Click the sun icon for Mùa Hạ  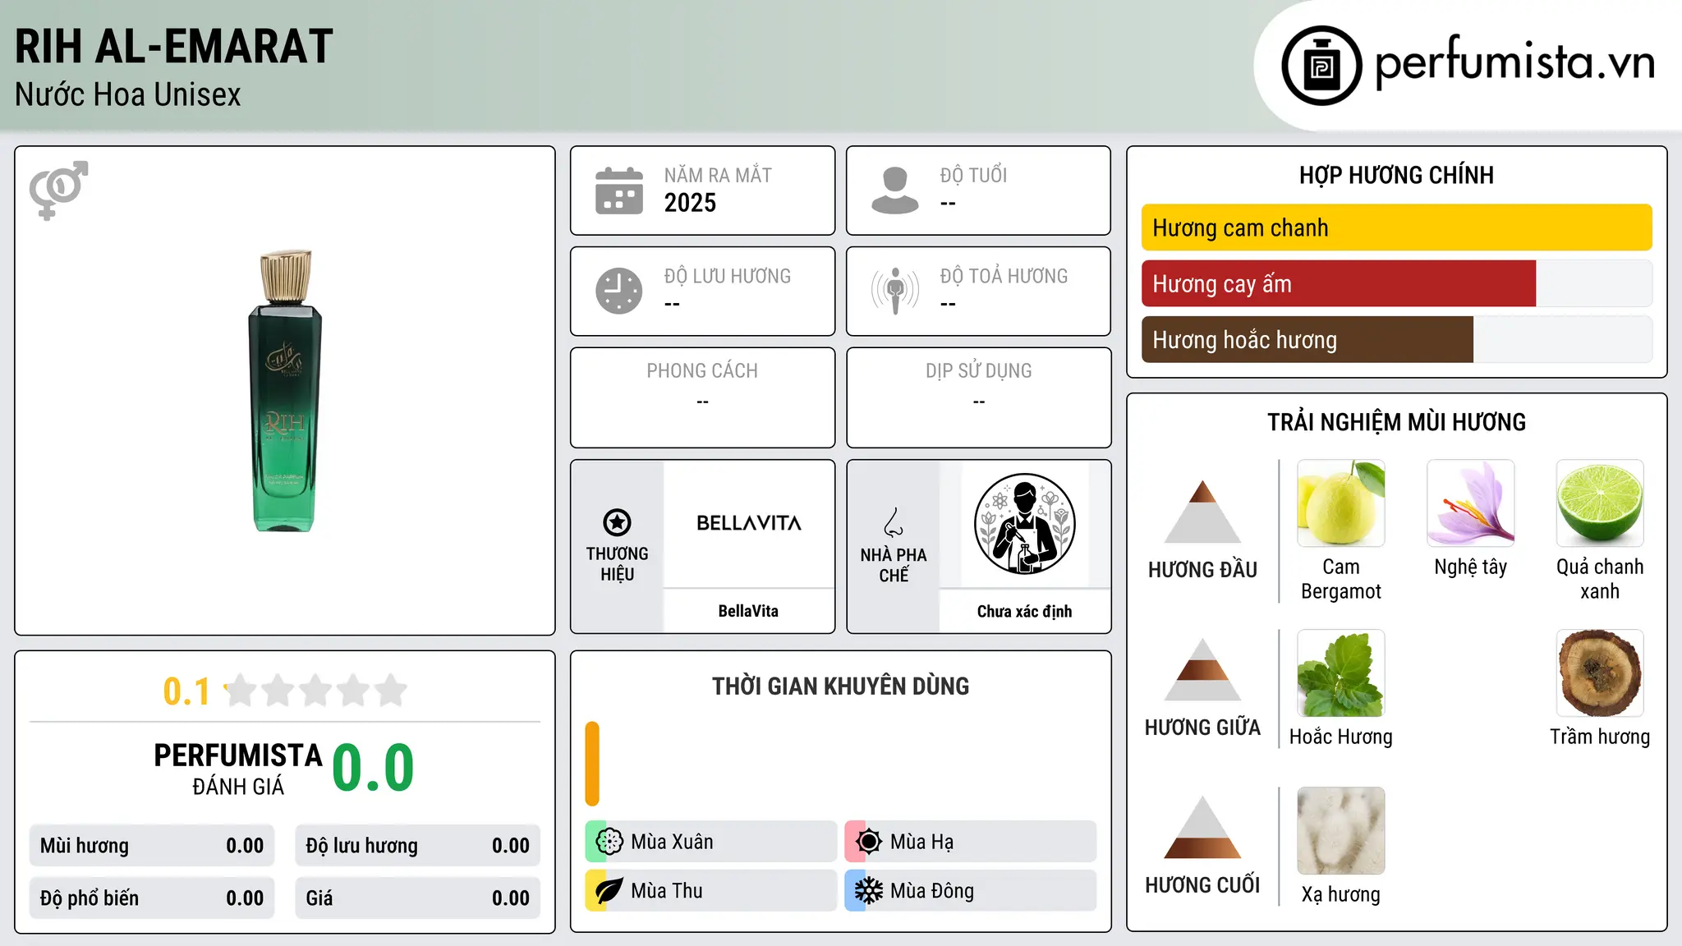point(869,842)
